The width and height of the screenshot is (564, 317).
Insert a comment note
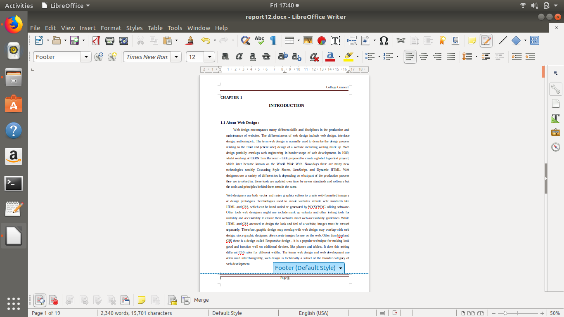pyautogui.click(x=472, y=40)
